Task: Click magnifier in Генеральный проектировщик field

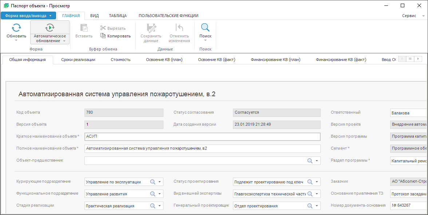Action: (310, 206)
